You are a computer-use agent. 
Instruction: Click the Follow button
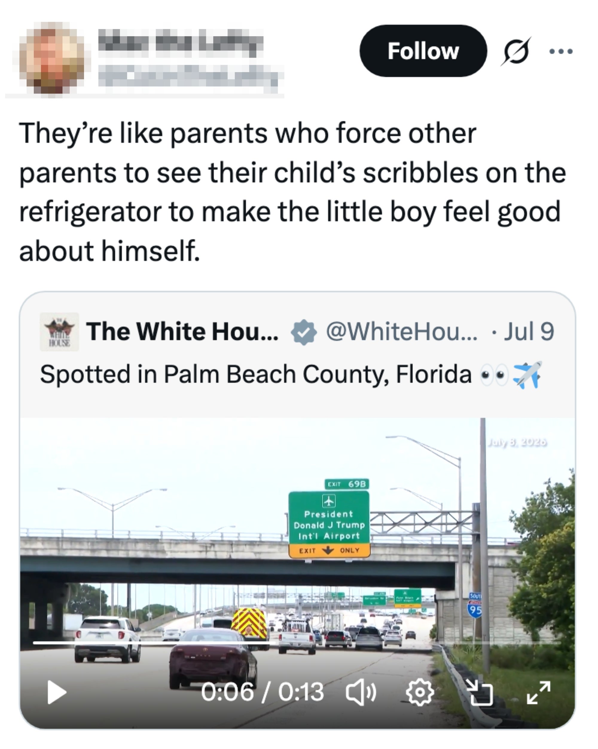click(423, 51)
